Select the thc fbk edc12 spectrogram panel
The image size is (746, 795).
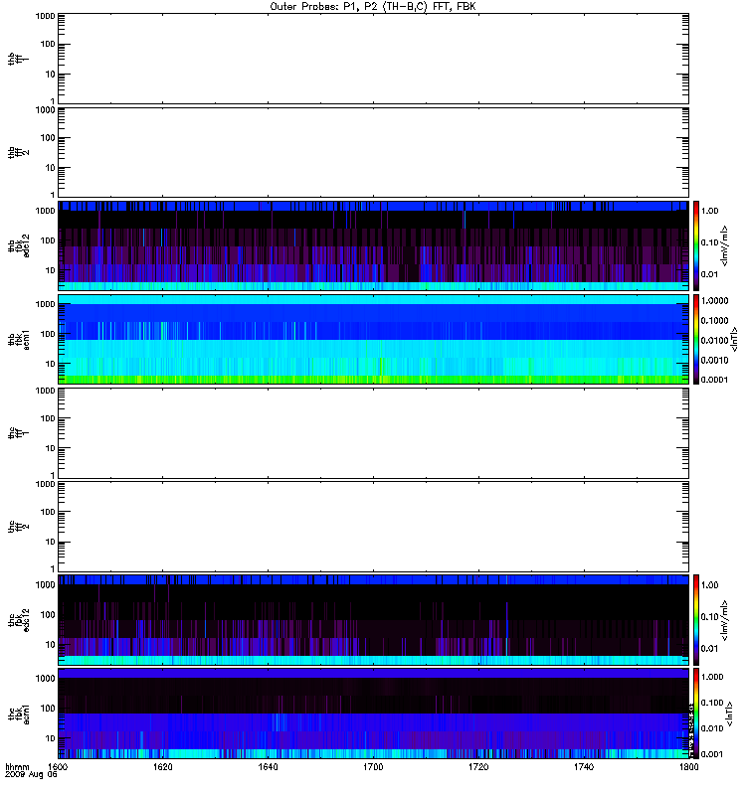tap(373, 619)
